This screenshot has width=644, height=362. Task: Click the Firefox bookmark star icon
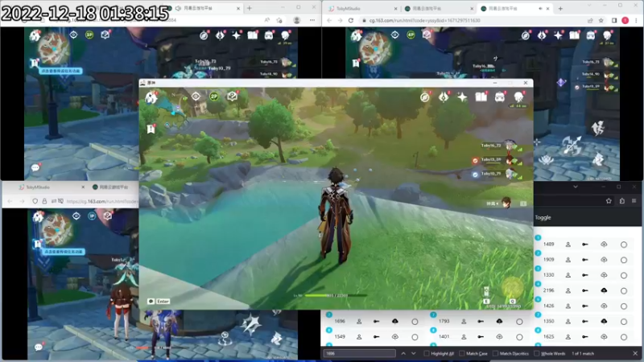point(609,200)
